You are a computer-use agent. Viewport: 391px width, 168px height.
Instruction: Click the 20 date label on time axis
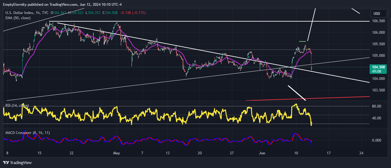point(199,153)
